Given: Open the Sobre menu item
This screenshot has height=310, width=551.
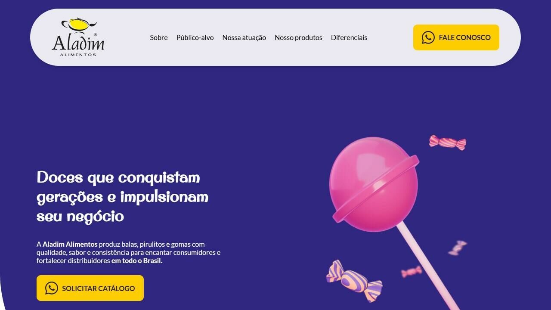Looking at the screenshot, I should pyautogui.click(x=159, y=37).
